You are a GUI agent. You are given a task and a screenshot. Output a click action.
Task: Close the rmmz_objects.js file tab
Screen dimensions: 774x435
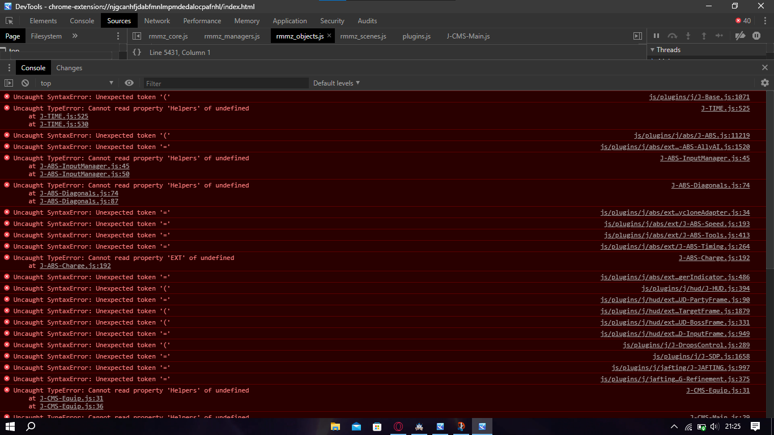pos(329,36)
